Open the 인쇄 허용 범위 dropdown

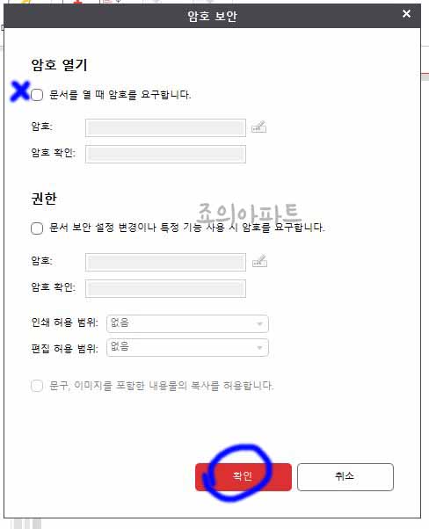(187, 324)
